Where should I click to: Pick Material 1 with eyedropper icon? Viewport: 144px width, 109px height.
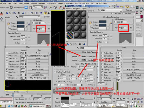click(x=17, y=17)
